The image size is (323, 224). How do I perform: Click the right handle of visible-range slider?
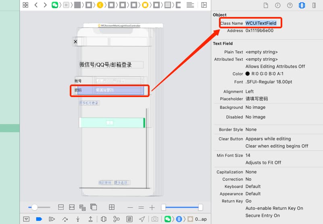point(200,207)
